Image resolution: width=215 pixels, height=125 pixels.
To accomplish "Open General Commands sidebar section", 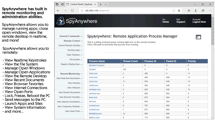I will click(71, 36).
